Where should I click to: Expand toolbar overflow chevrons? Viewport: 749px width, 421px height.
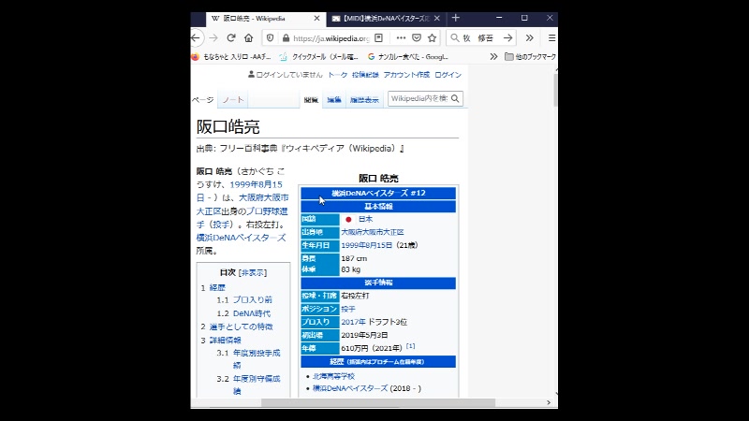tap(529, 37)
